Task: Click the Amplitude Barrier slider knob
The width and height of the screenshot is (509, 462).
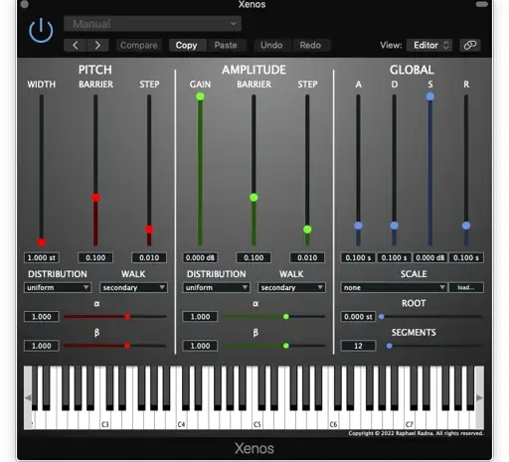Action: 254,198
